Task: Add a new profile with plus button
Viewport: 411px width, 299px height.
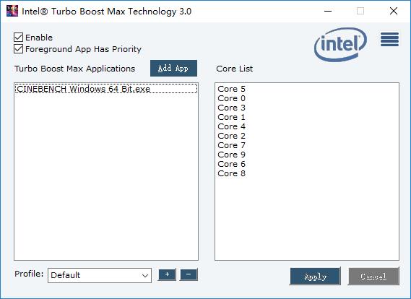Action: (x=167, y=274)
